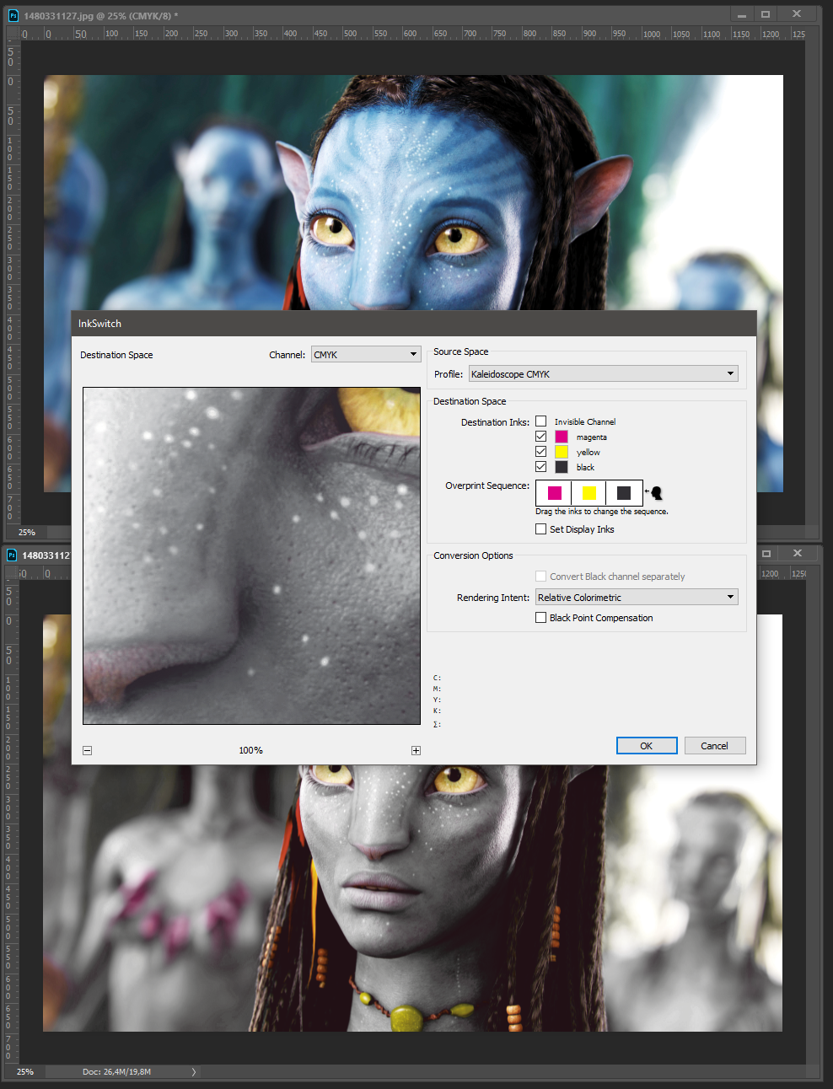Select the magenta ink in Overprint Sequence
Viewport: 833px width, 1089px height.
(555, 493)
